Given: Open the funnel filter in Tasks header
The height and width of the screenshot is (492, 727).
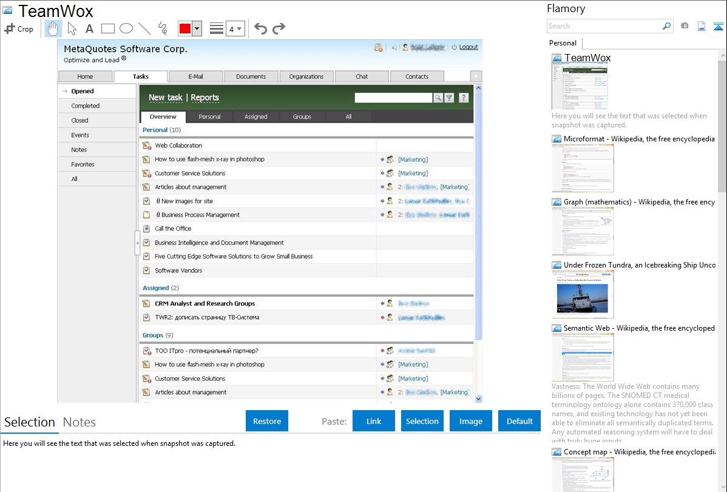Looking at the screenshot, I should click(x=449, y=98).
